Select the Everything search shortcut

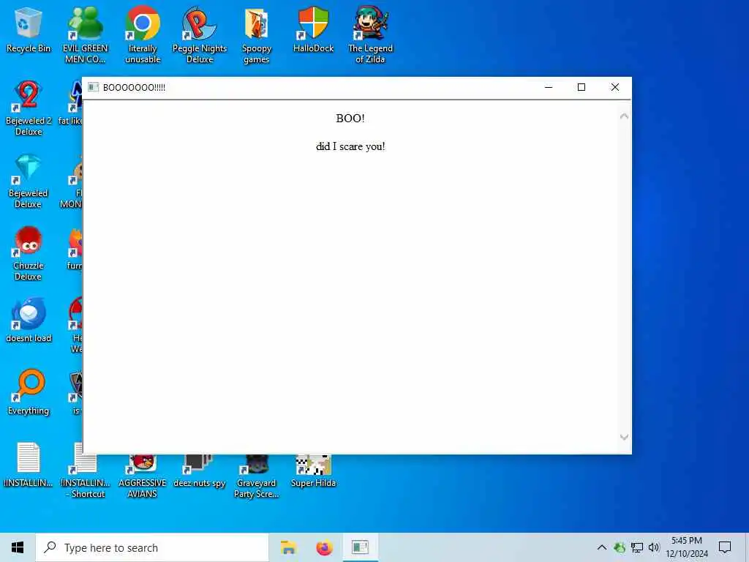pyautogui.click(x=29, y=393)
